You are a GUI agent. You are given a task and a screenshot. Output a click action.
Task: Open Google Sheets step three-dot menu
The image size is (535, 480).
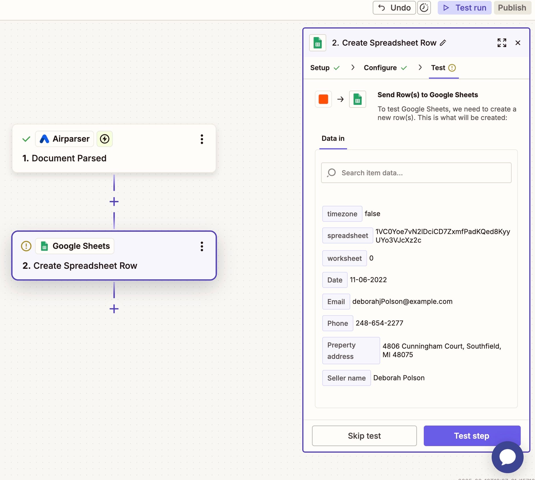point(202,246)
